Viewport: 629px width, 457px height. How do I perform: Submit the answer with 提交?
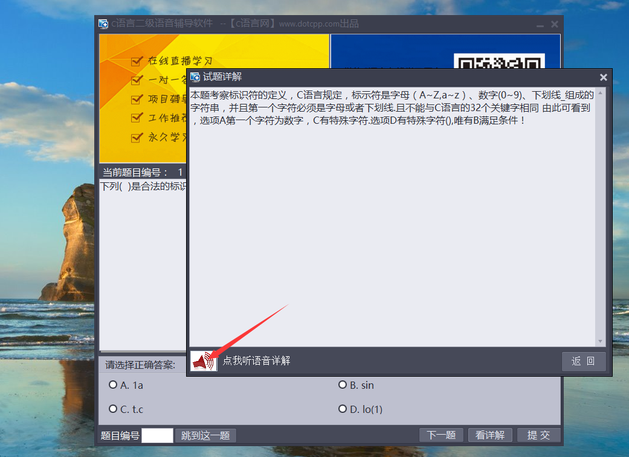(x=538, y=435)
